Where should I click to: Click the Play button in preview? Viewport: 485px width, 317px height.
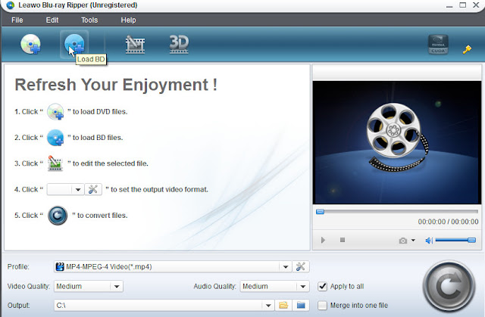tap(323, 240)
